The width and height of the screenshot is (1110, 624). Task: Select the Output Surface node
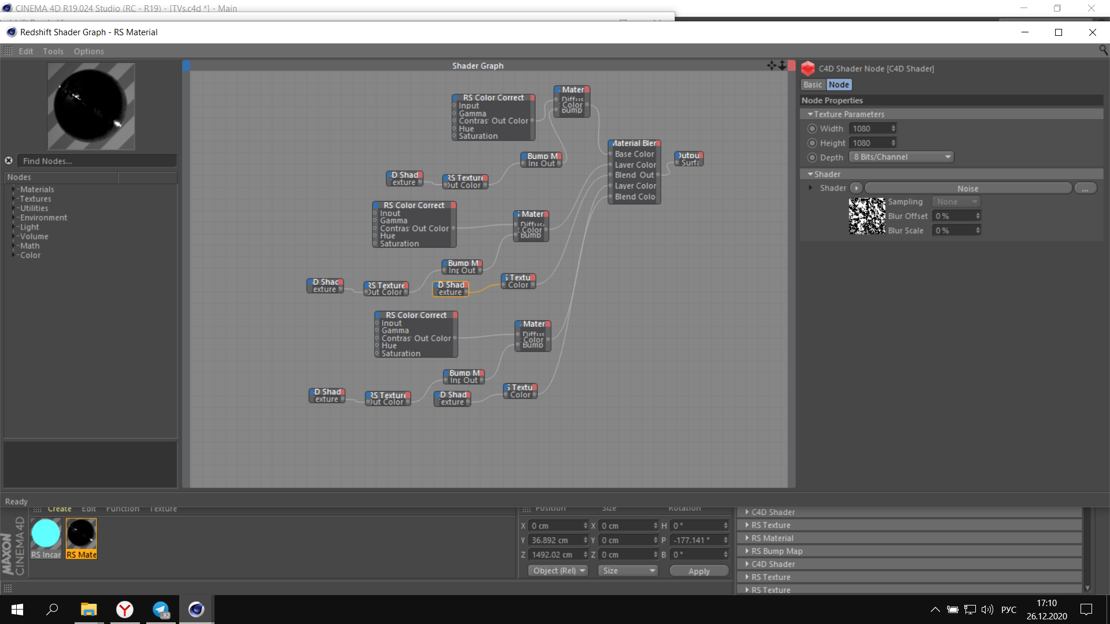click(x=689, y=159)
